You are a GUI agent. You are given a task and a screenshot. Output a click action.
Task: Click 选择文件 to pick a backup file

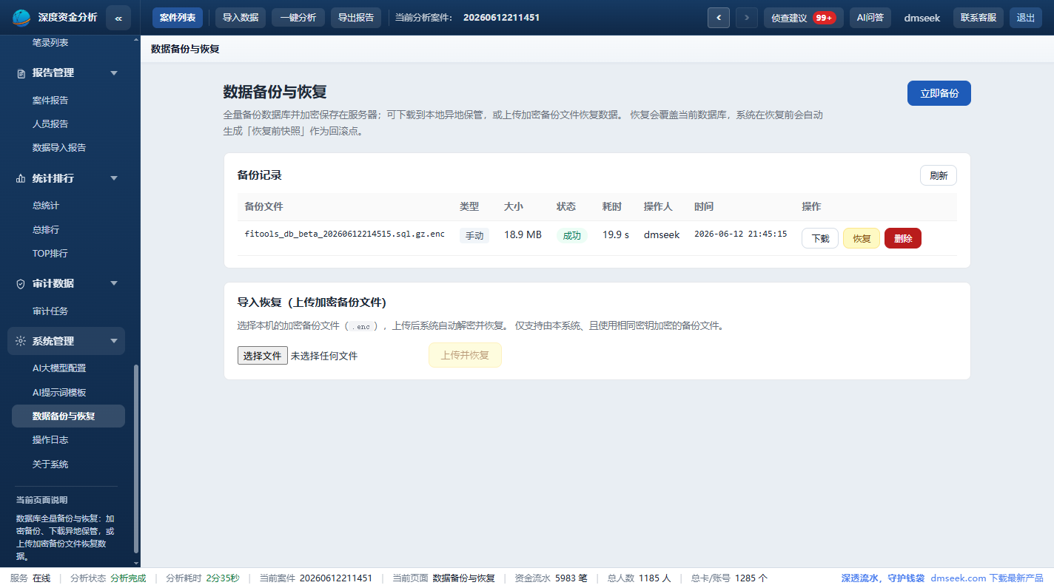(x=263, y=356)
